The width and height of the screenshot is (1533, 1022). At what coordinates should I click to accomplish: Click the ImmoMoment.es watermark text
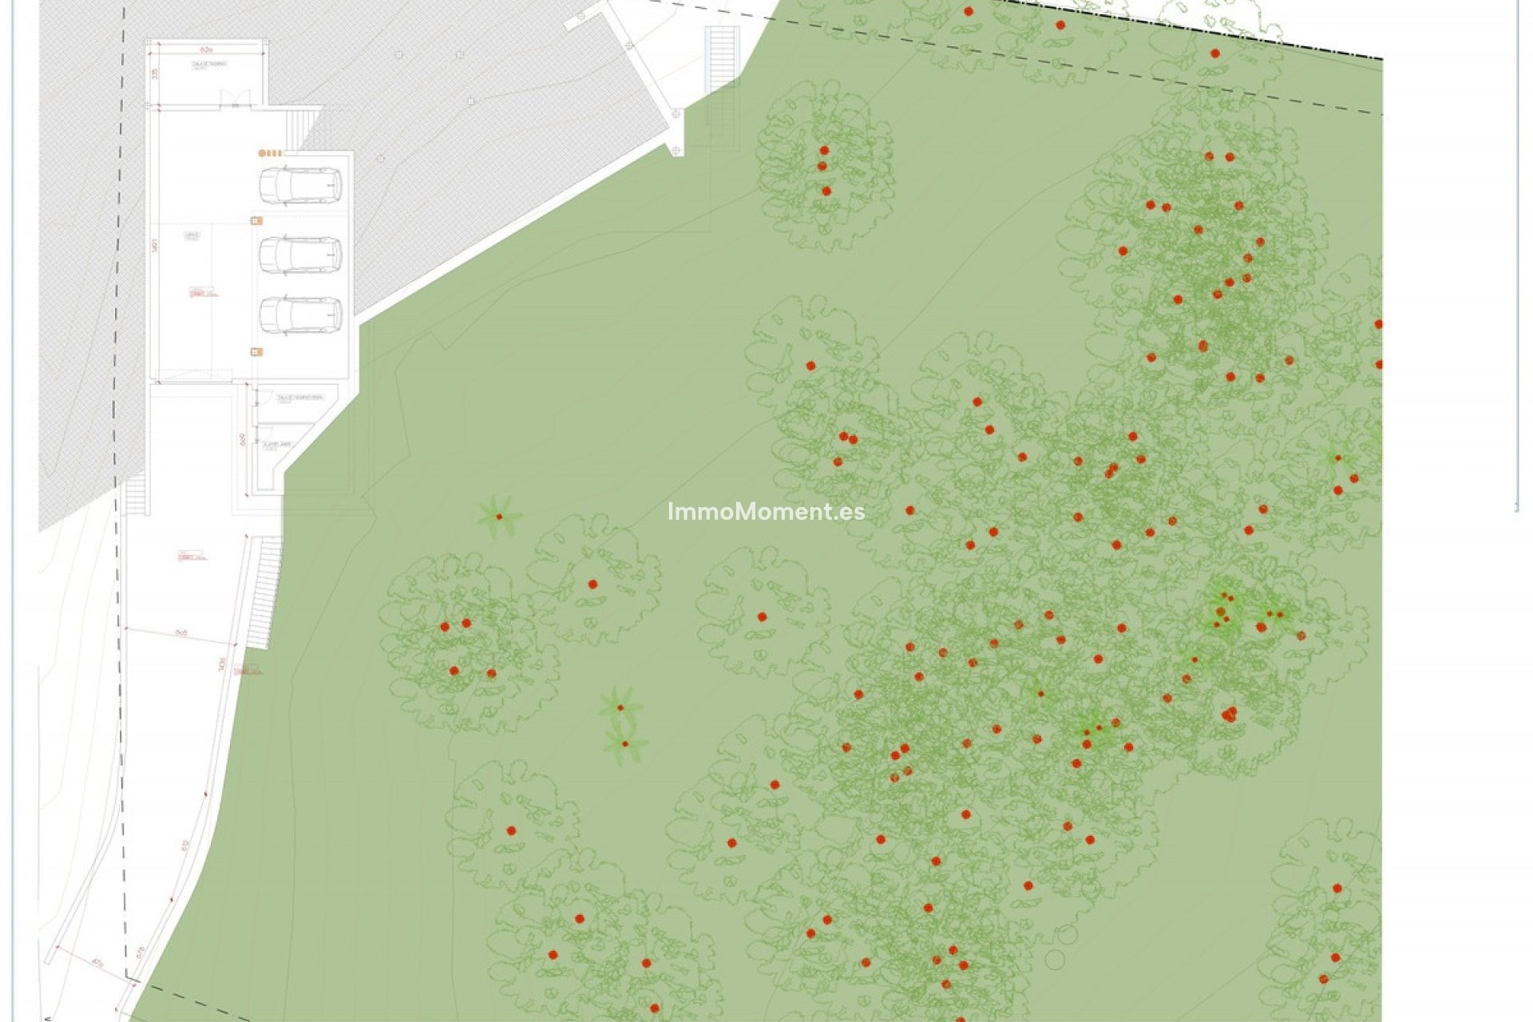(766, 512)
